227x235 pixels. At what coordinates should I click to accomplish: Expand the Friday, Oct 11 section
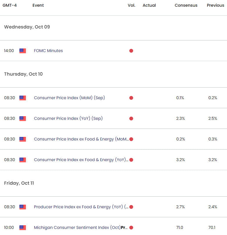[19, 183]
